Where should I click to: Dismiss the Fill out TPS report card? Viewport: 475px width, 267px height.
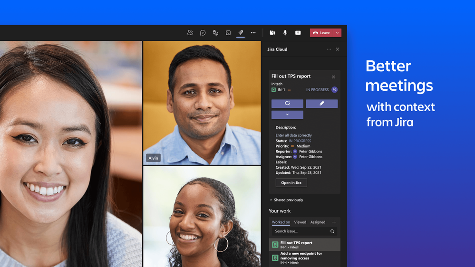(x=333, y=77)
